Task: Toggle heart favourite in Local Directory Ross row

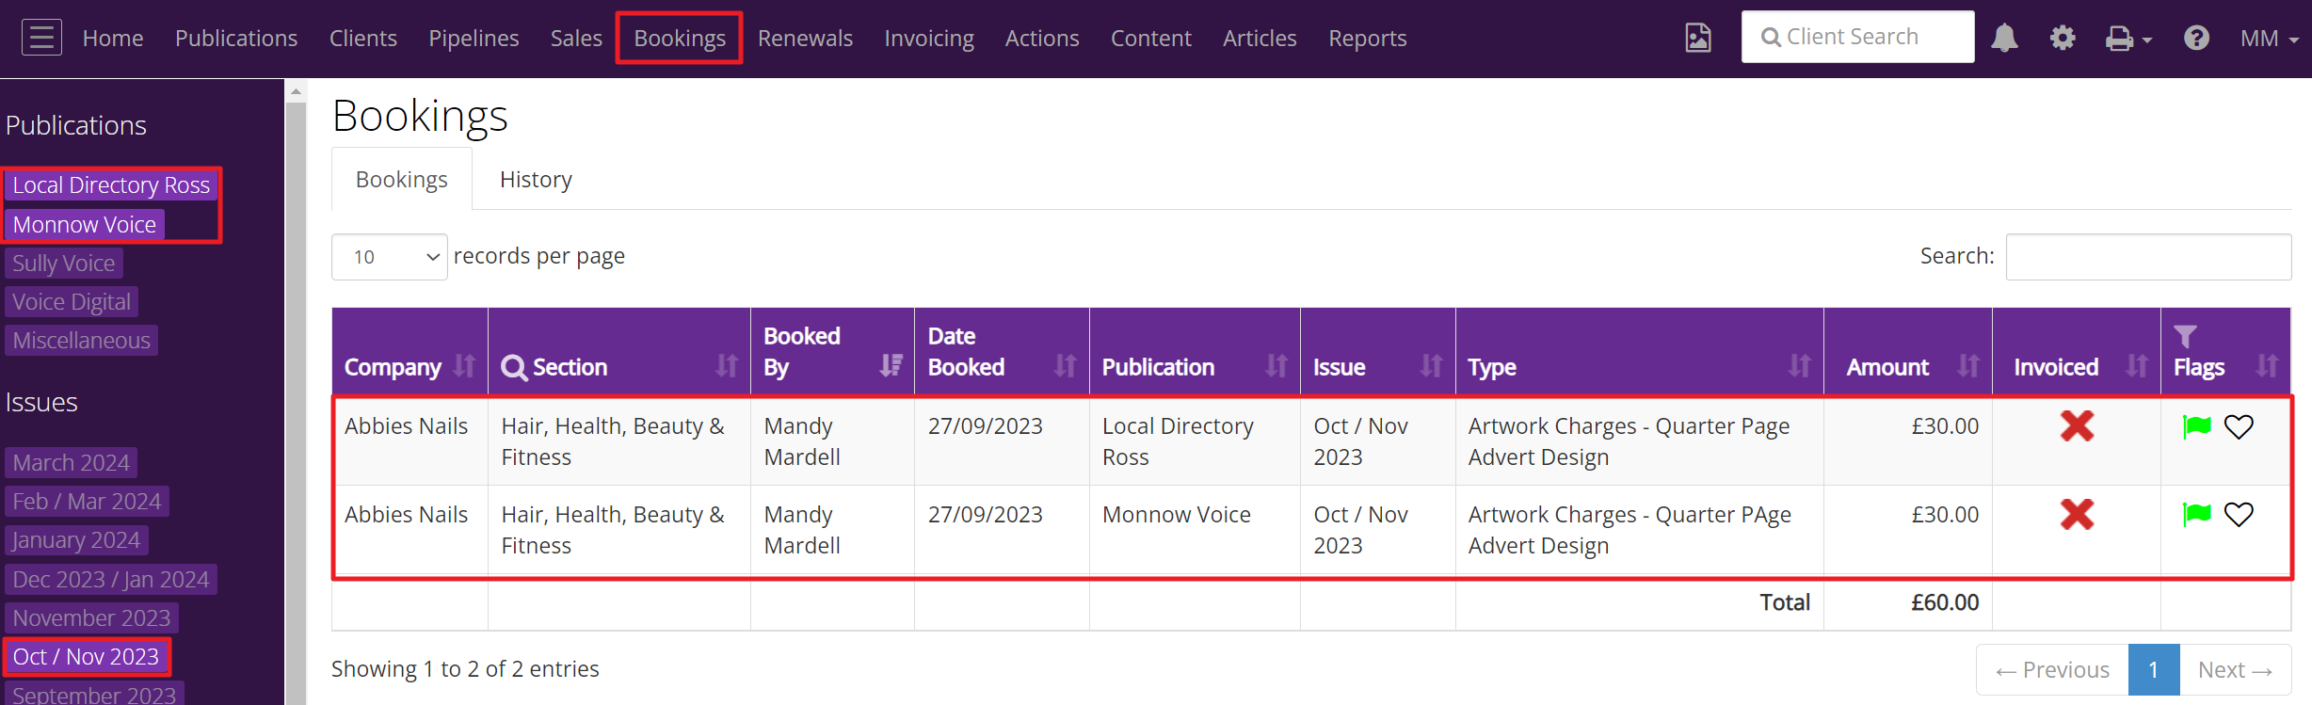Action: [2239, 427]
